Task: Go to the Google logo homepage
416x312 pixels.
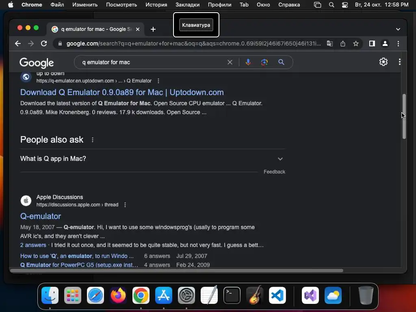Action: pyautogui.click(x=37, y=63)
